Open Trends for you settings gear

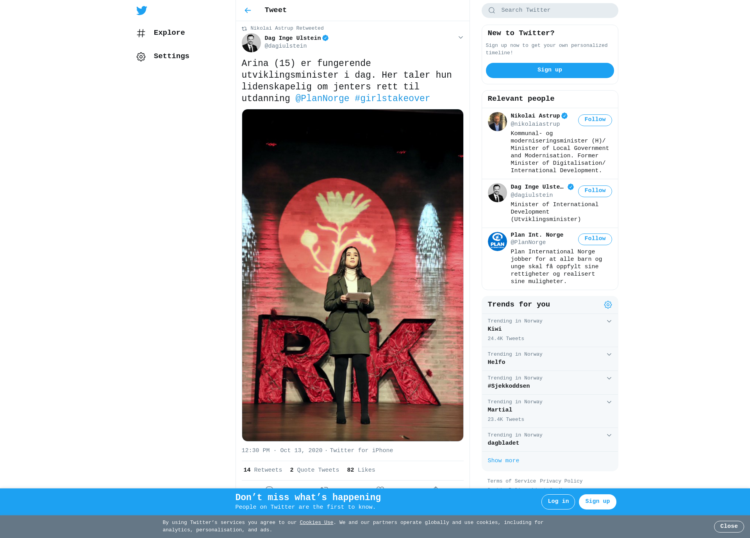point(608,305)
